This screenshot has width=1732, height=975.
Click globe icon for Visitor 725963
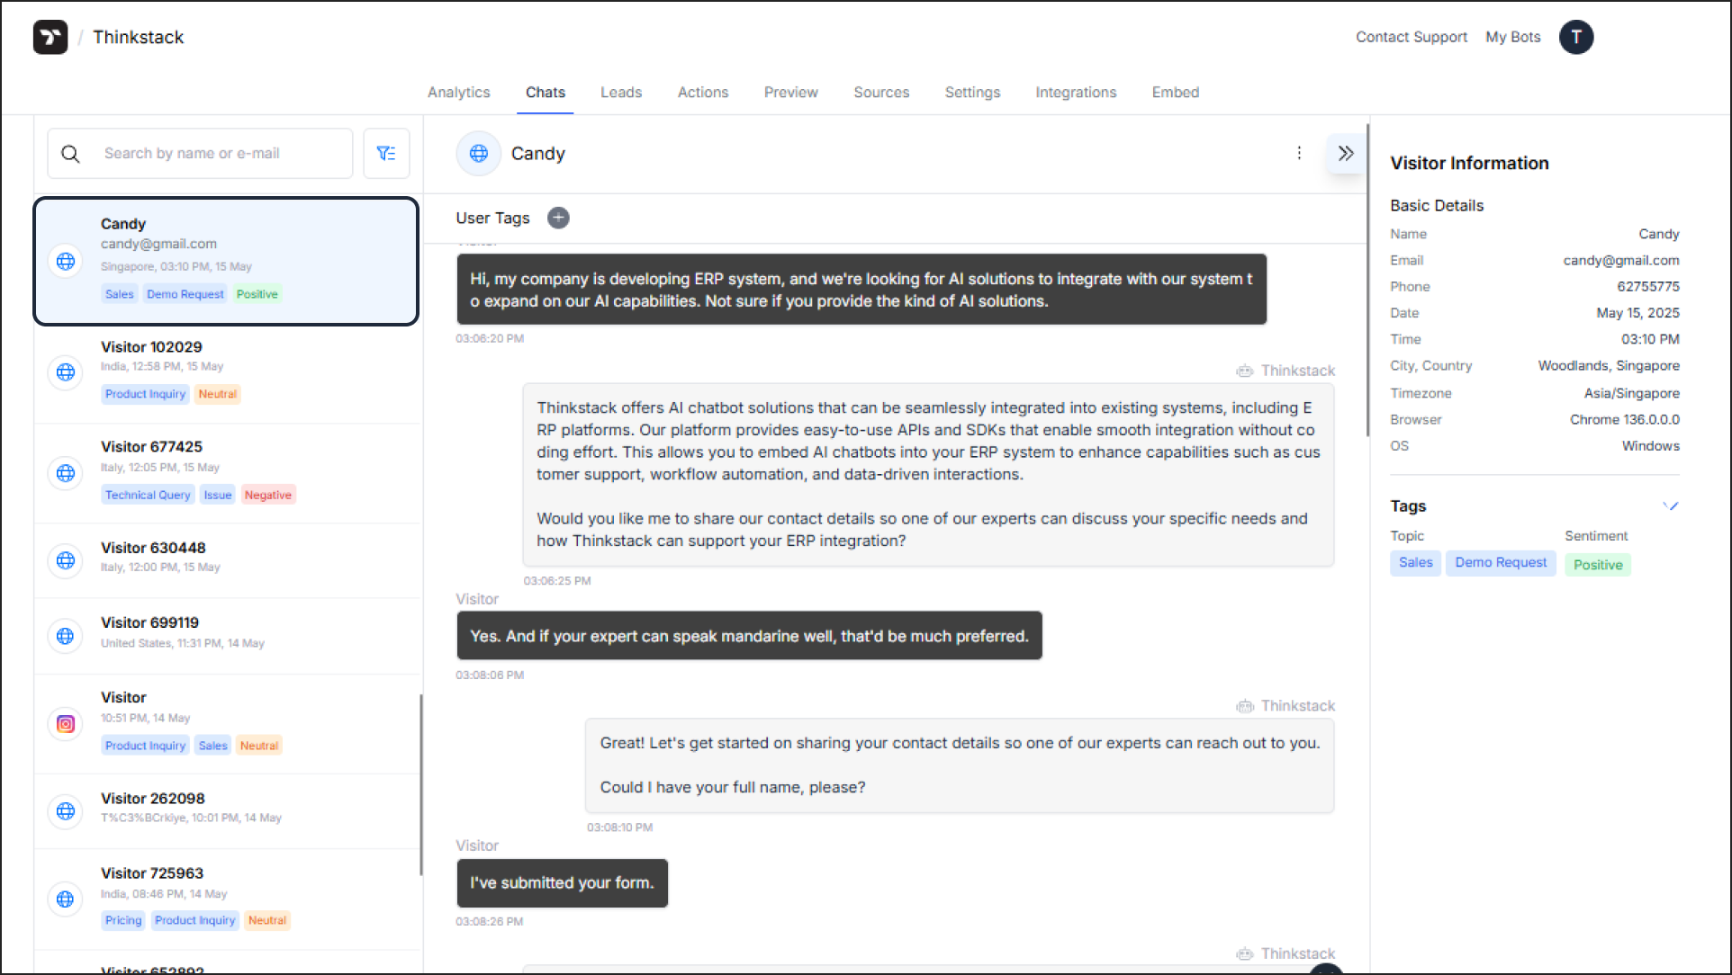pos(66,899)
